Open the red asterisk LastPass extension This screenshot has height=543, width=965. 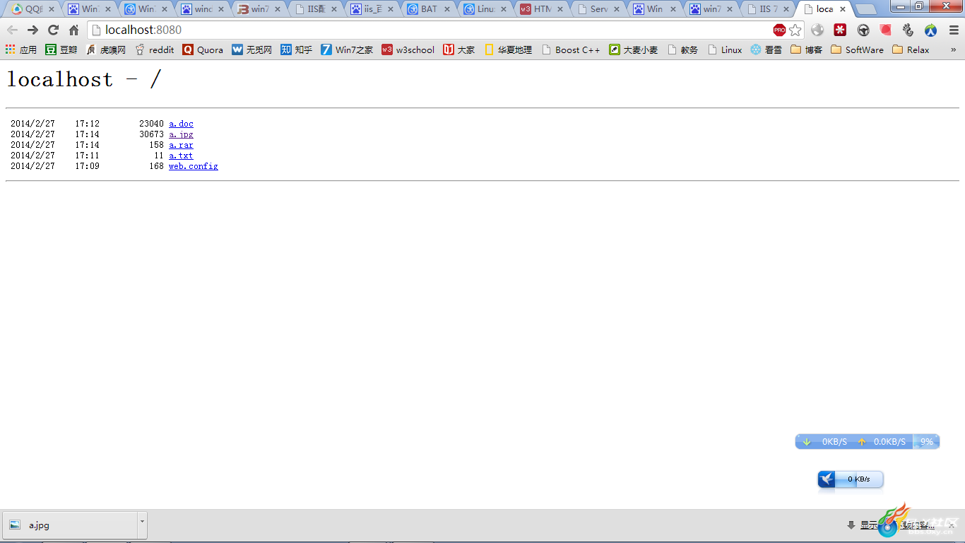click(840, 30)
